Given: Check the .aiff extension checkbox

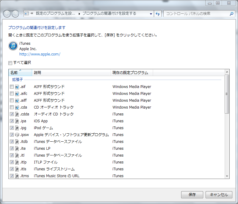Looking at the screenshot, I should 12,100.
